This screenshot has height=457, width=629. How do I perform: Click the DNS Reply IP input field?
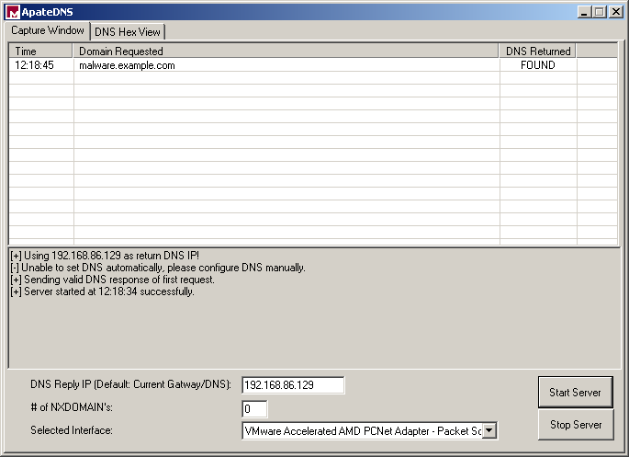293,385
